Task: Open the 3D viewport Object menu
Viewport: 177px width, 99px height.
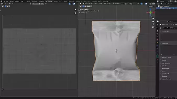Action: pyautogui.click(x=109, y=4)
